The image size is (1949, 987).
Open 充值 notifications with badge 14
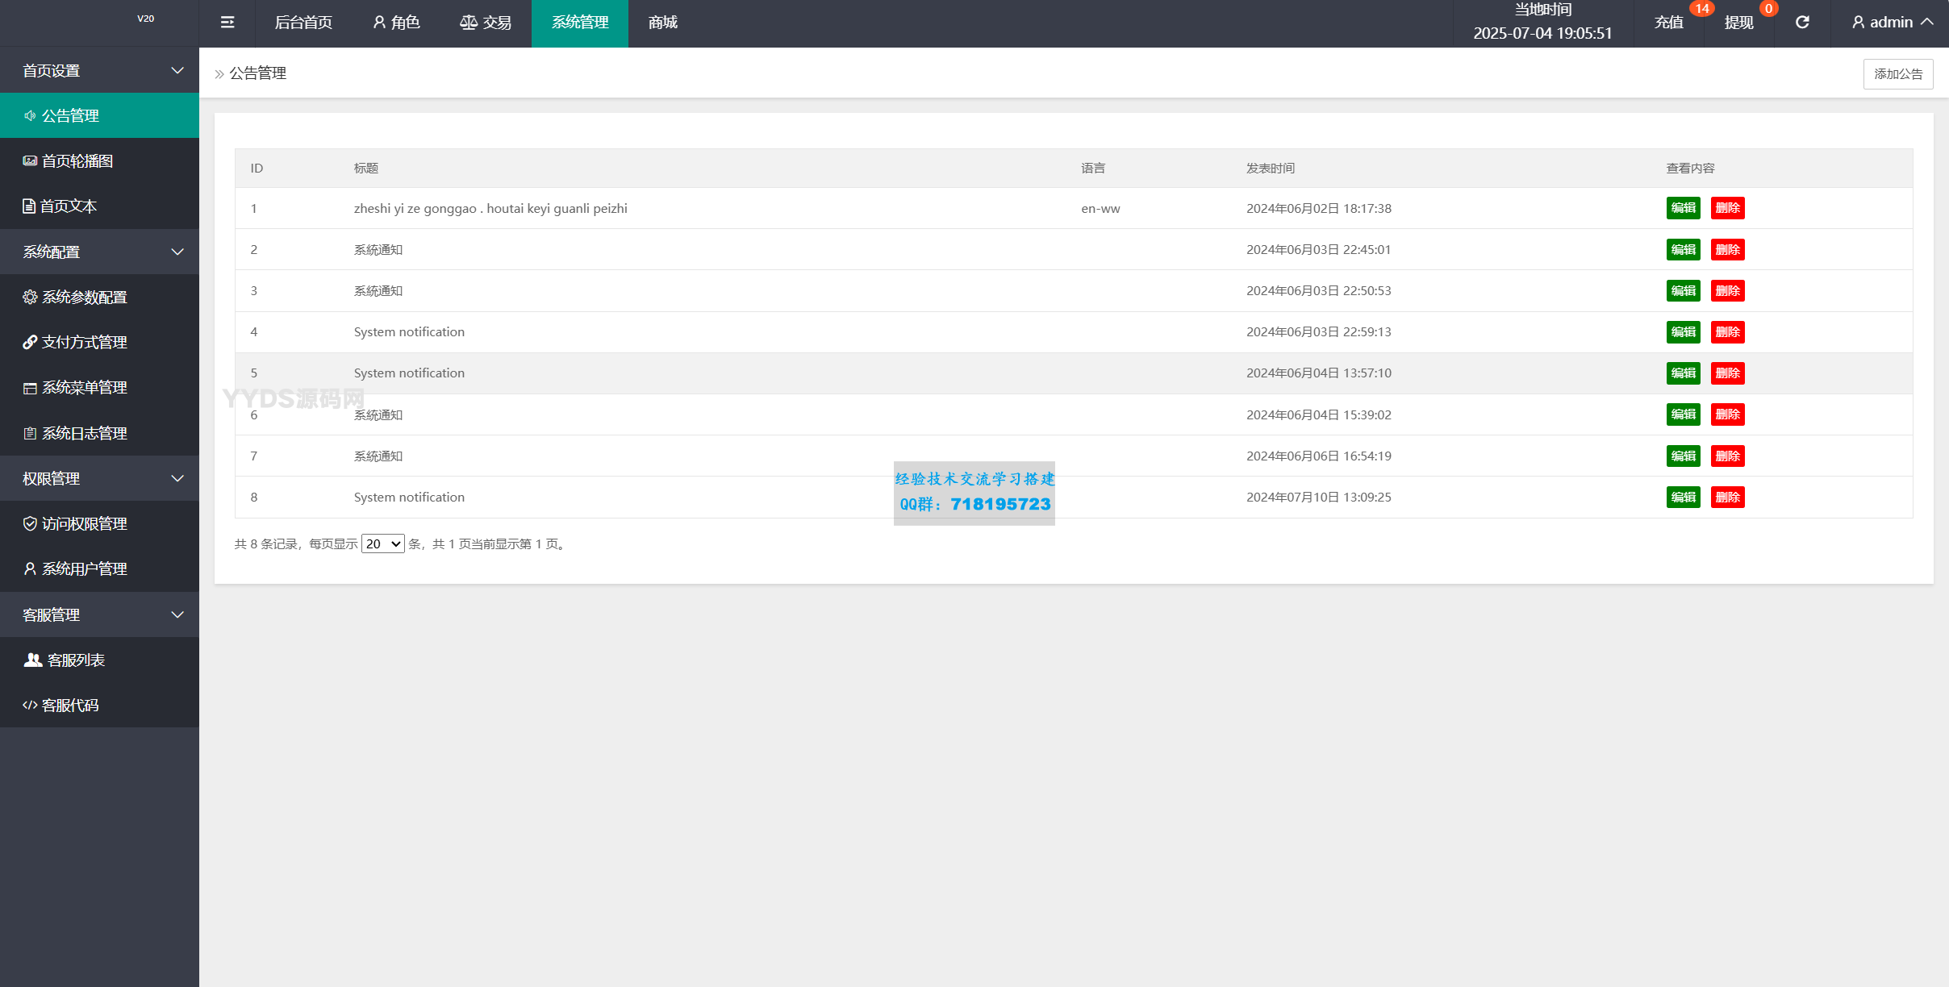pyautogui.click(x=1669, y=23)
